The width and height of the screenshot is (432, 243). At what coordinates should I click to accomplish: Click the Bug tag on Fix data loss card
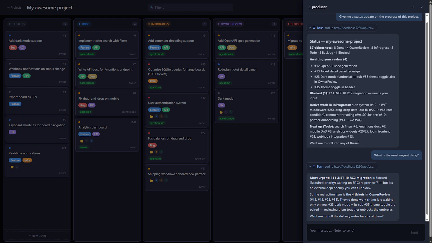[152, 145]
